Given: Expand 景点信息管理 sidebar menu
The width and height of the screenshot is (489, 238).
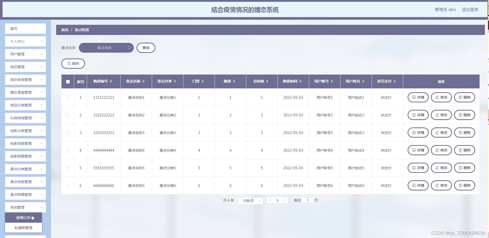Looking at the screenshot, I should click(x=26, y=182).
